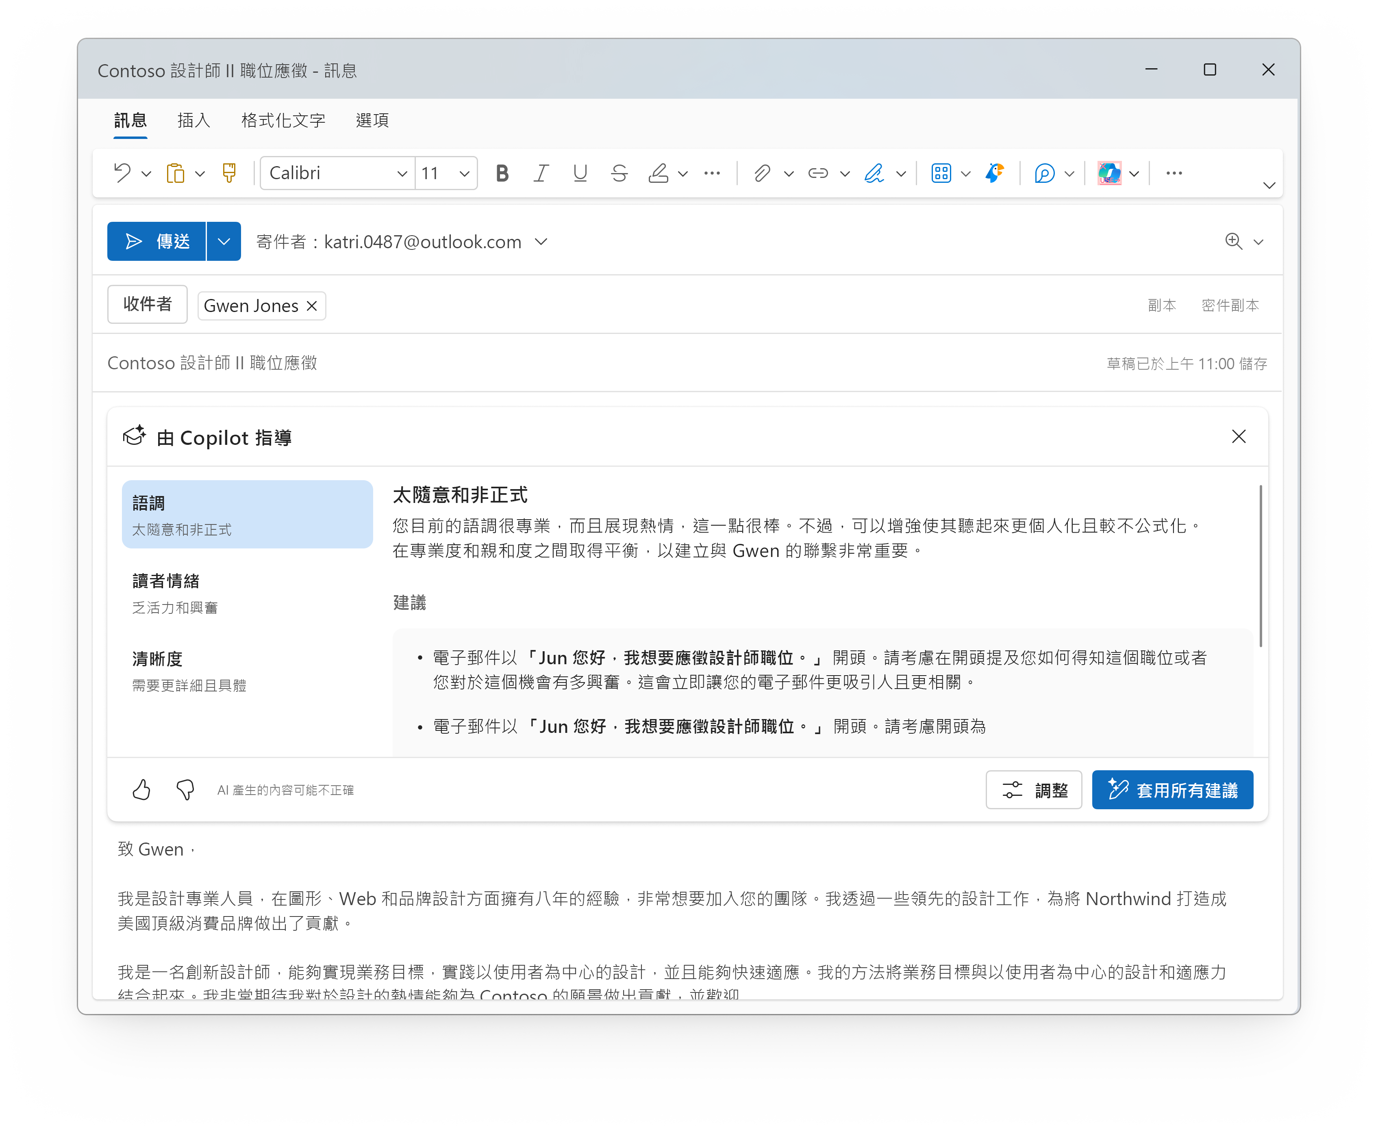Click 套用所有建議 button

1172,790
